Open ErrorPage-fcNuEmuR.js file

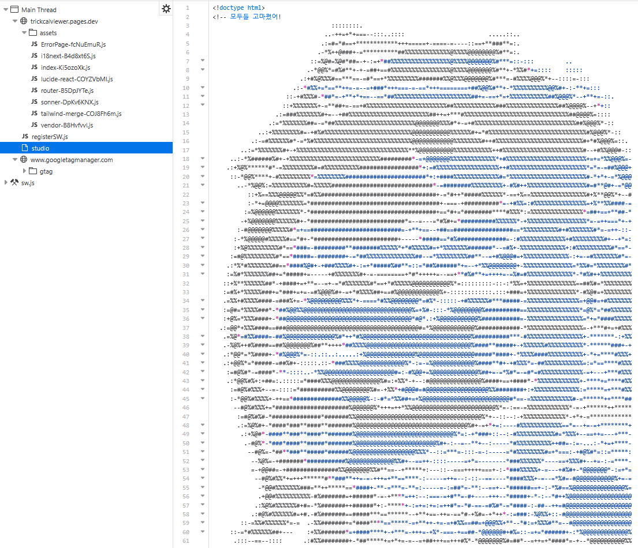coord(73,44)
